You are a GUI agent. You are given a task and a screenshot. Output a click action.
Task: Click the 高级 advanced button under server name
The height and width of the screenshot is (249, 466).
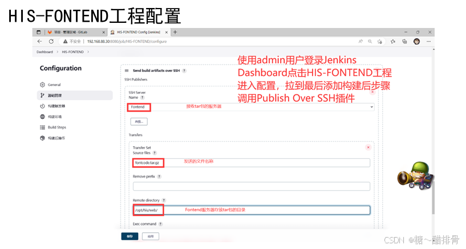pyautogui.click(x=139, y=122)
